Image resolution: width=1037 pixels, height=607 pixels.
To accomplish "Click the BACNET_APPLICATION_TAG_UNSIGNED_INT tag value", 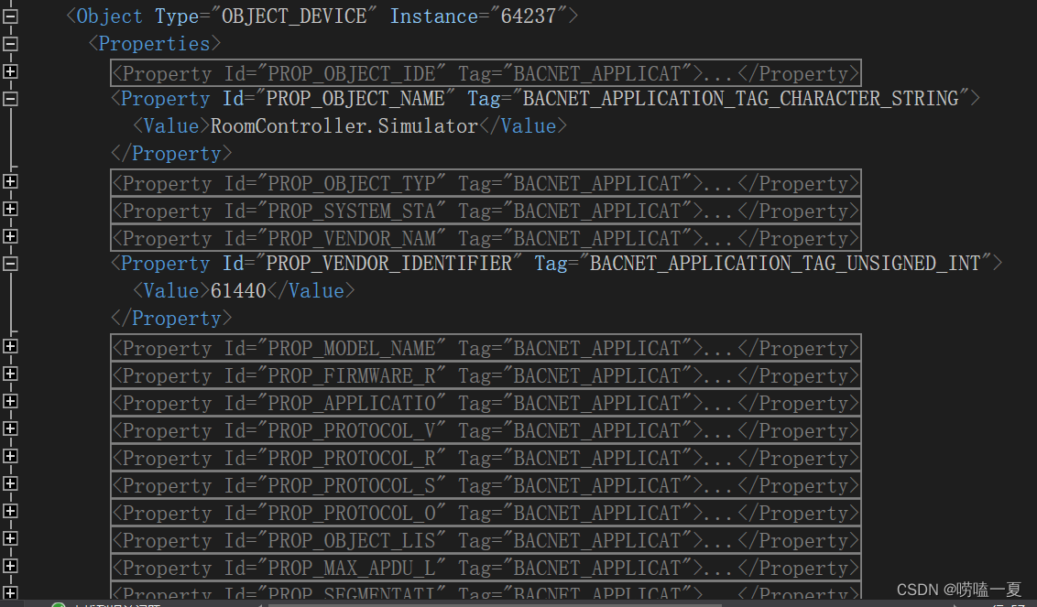I will tap(785, 263).
